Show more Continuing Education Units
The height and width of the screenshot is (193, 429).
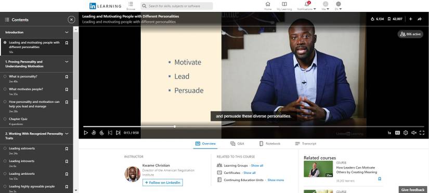[276, 180]
